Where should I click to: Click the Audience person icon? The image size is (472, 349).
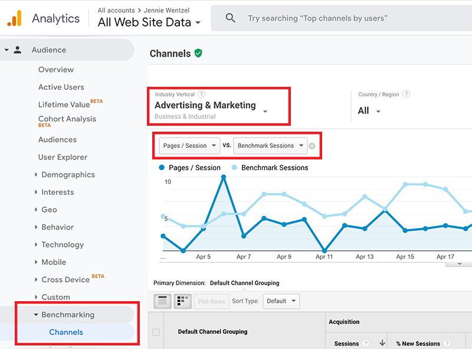pyautogui.click(x=18, y=50)
